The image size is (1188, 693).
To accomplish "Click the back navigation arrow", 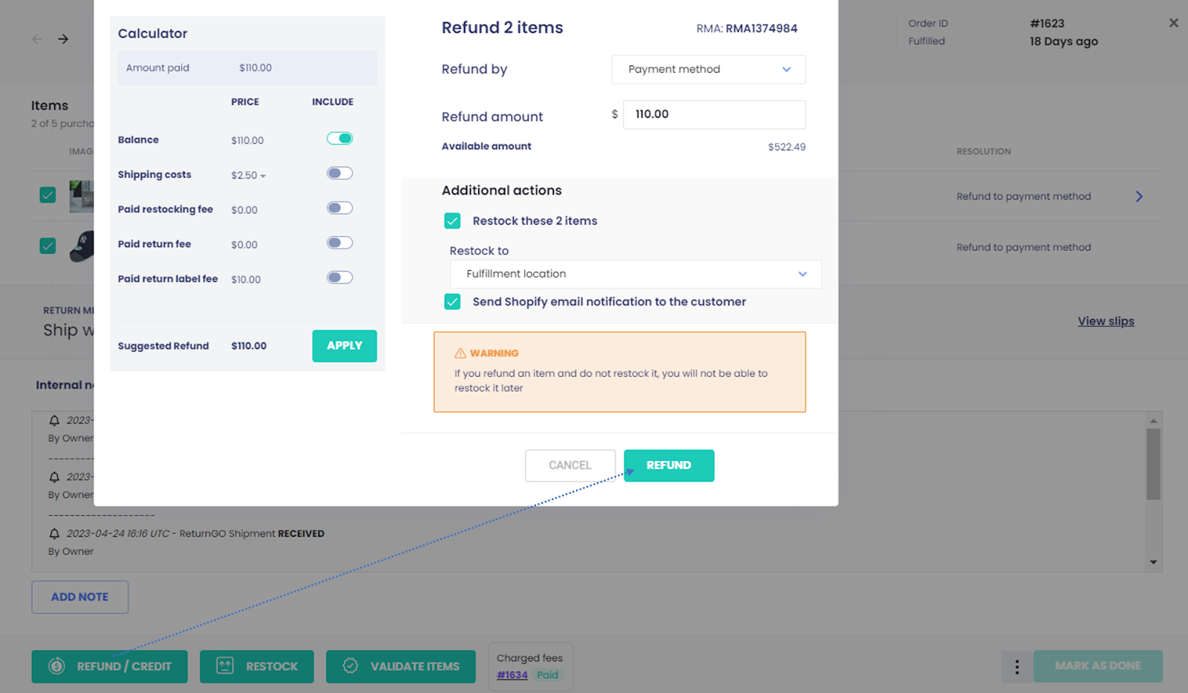I will [x=37, y=39].
